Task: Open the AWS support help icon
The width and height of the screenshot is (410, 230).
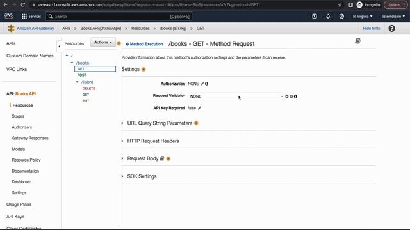Action: pyautogui.click(x=341, y=17)
